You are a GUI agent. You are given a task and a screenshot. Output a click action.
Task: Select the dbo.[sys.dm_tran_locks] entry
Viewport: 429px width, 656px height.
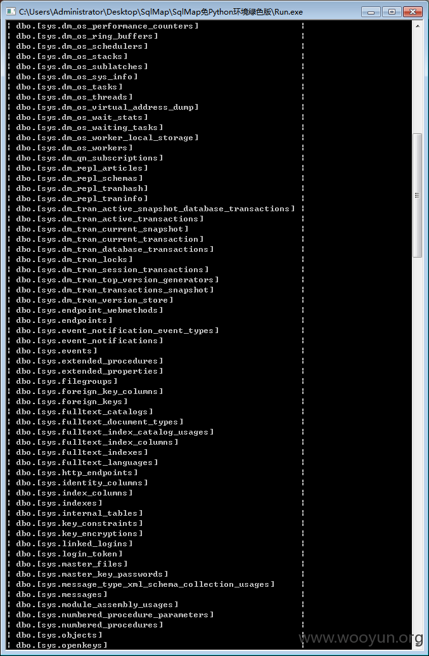click(74, 259)
